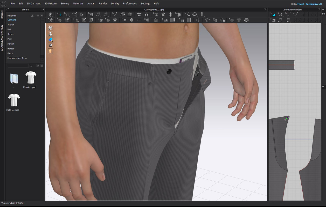
Task: Open the MODULAR CONFIGURATOR side tab
Action: click(2, 38)
